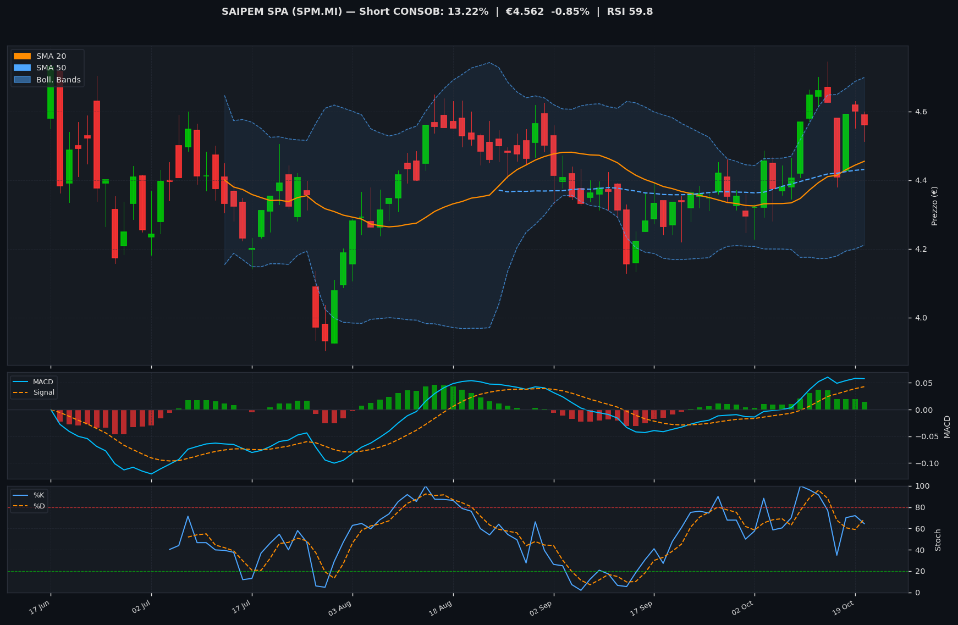Select the "Boll. Bands" legend label

tap(58, 80)
